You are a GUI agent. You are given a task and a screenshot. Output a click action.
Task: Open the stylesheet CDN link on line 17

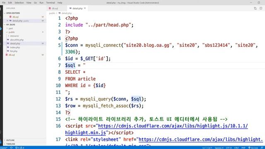(200, 139)
